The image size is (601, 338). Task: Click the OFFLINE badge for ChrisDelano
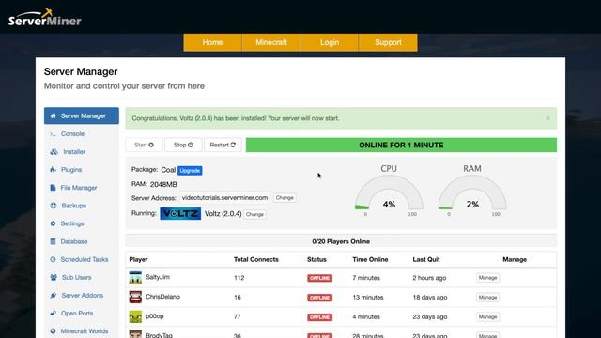(319, 298)
